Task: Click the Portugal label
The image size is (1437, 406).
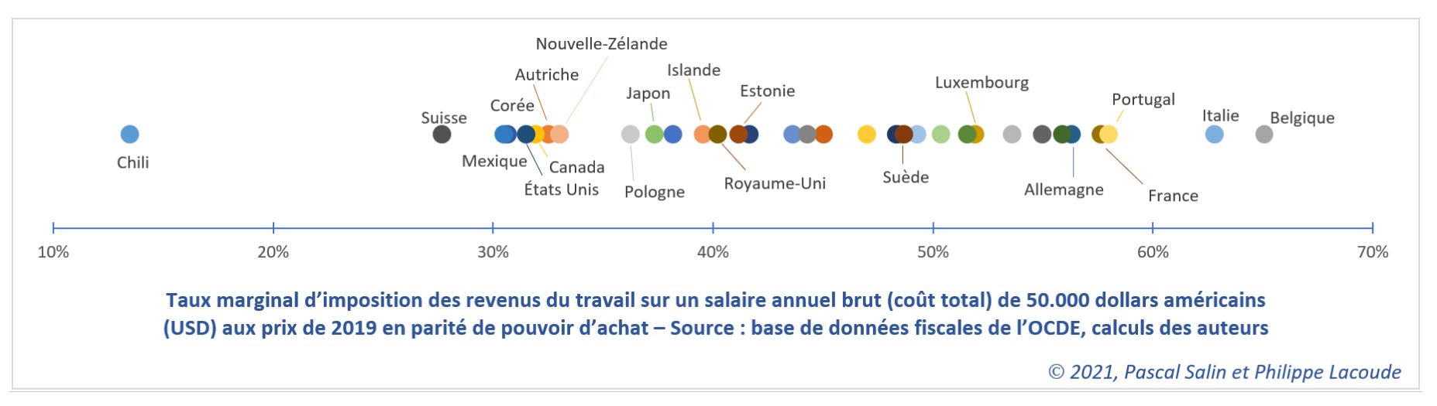Action: pyautogui.click(x=1143, y=100)
